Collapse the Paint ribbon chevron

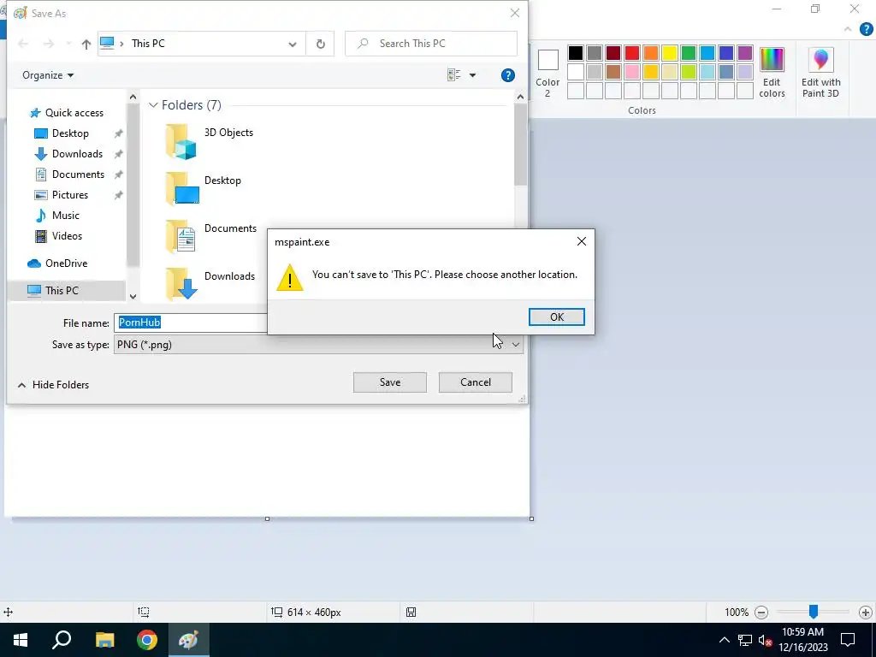[848, 29]
